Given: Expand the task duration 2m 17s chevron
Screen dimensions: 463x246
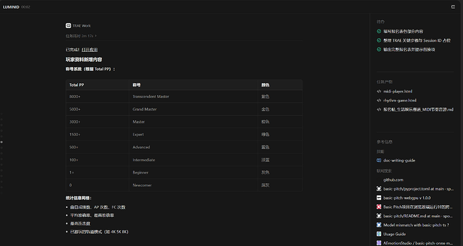Looking at the screenshot, I should 96,36.
